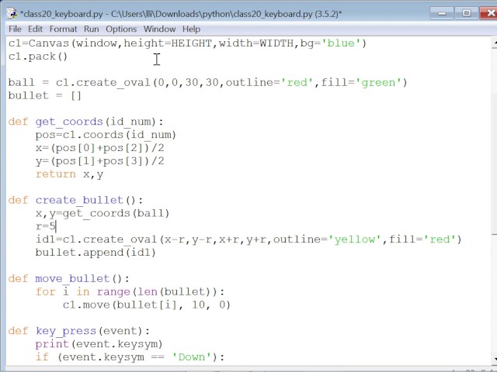
Task: Click the 'def get_coords(id_num):' line
Action: tap(85, 122)
